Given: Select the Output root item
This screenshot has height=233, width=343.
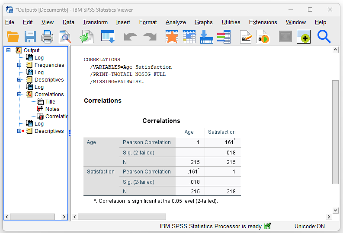Looking at the screenshot, I should point(32,50).
